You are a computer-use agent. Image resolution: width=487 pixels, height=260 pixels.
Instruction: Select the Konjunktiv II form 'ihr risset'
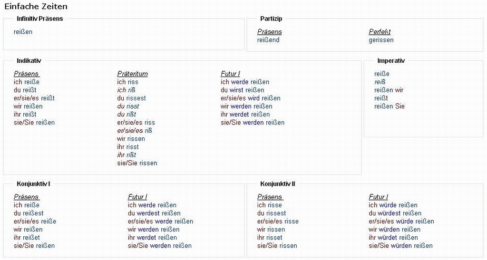tap(270, 237)
